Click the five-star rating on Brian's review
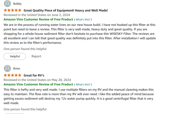This screenshot has width=169, height=114. (12, 75)
